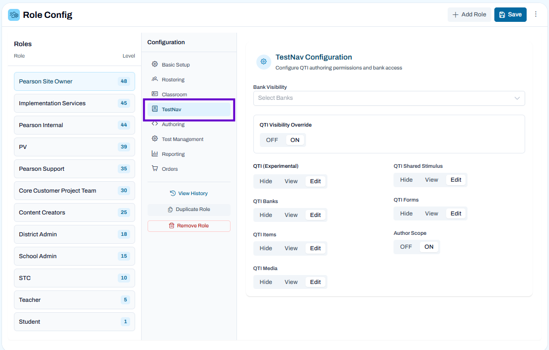Set QTI Shared Stimulus to Edit
This screenshot has height=350, width=549.
(x=456, y=180)
